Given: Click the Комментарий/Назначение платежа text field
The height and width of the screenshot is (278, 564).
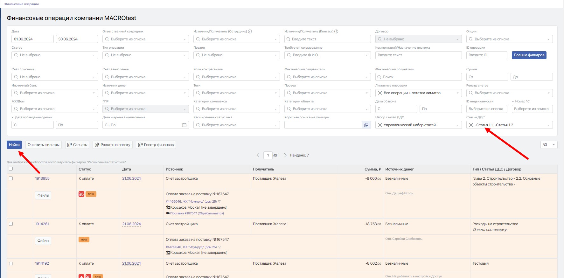Looking at the screenshot, I should pyautogui.click(x=418, y=55).
